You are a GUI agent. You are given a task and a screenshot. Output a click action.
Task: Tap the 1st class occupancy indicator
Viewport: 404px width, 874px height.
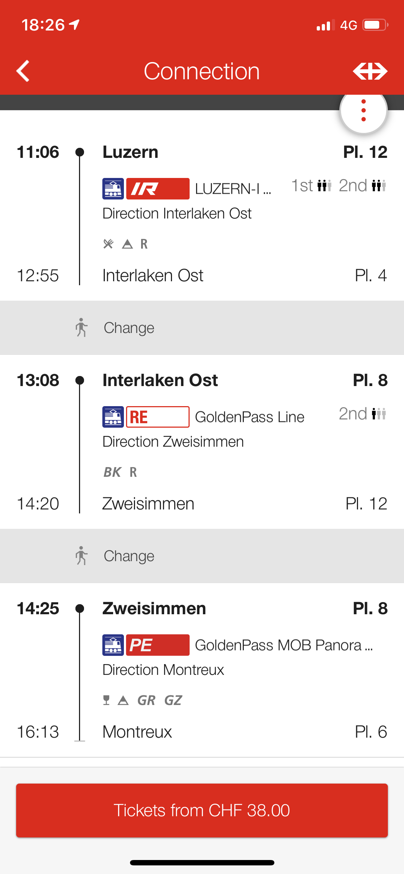311,186
